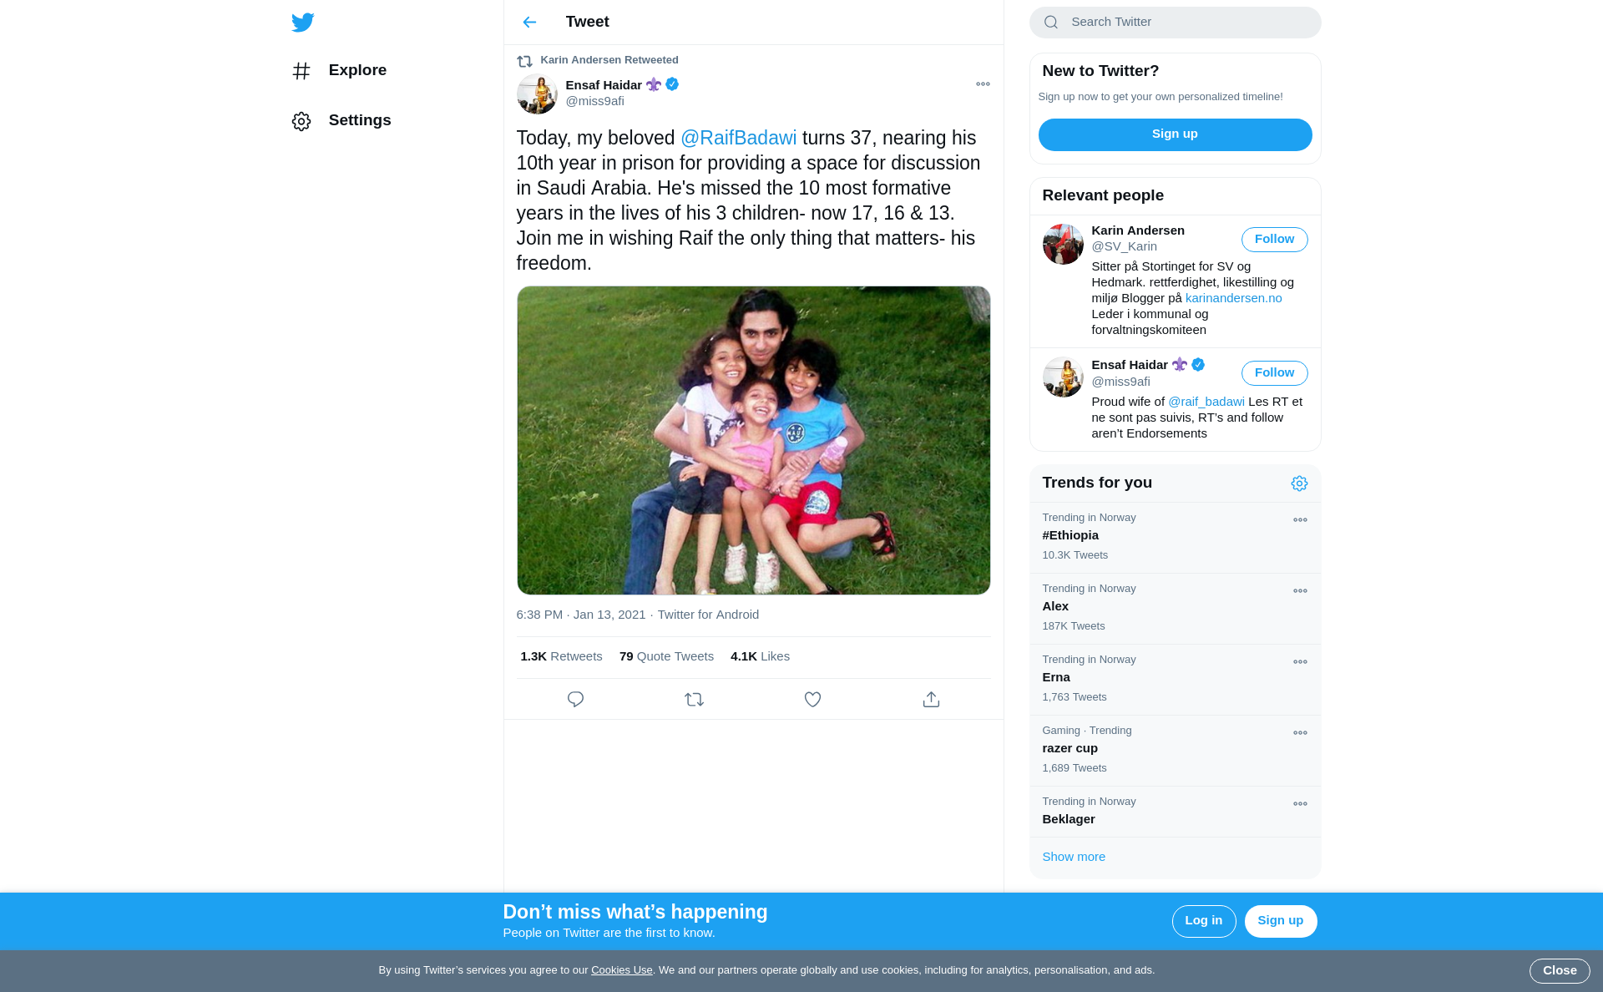Image resolution: width=1603 pixels, height=992 pixels.
Task: Open Trends settings gear icon
Action: pos(1299,483)
